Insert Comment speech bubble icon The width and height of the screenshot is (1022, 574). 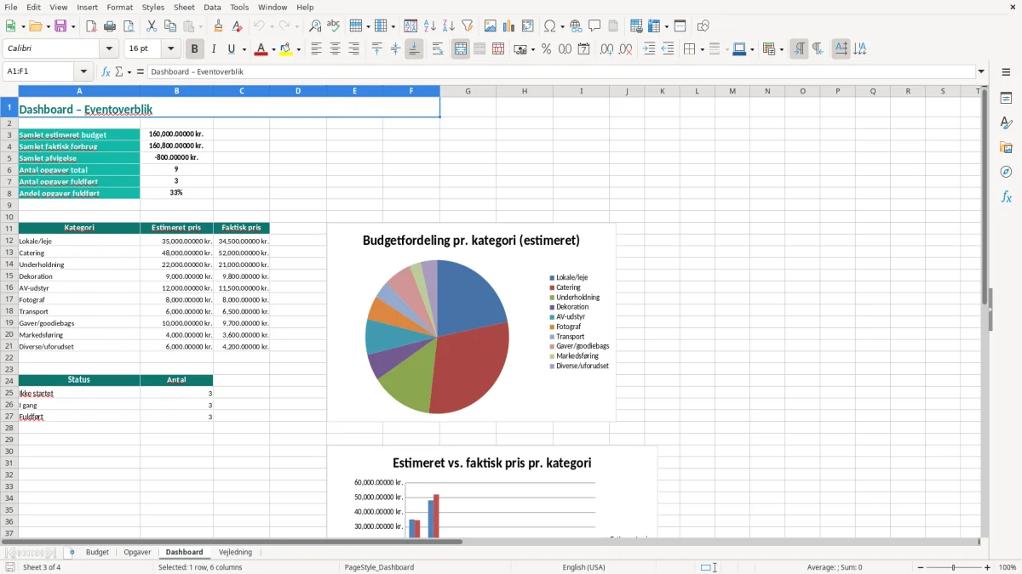click(595, 26)
